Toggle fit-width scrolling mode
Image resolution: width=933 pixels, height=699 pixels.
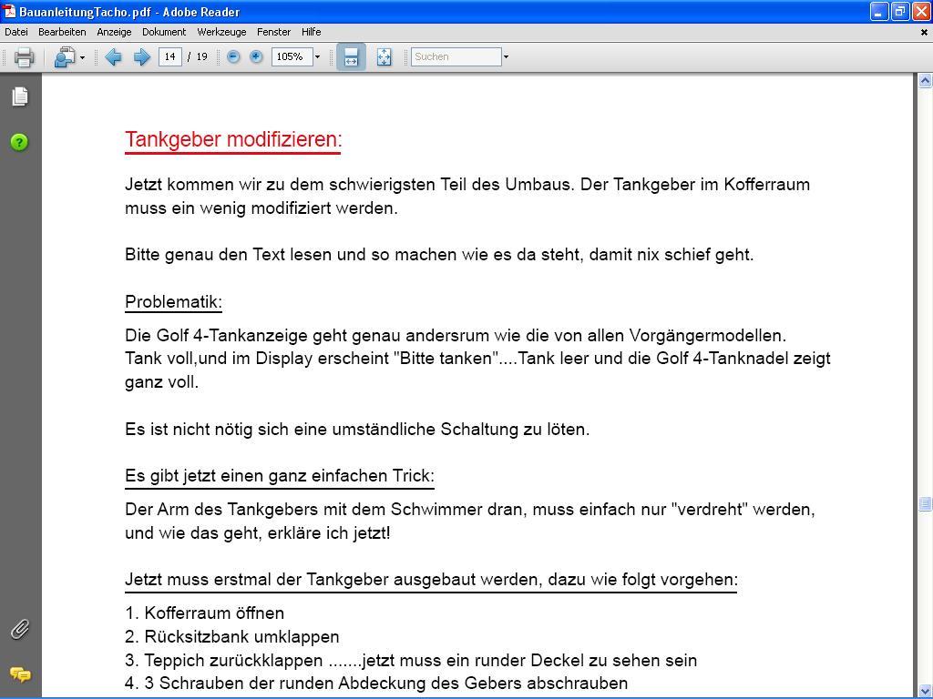point(351,57)
